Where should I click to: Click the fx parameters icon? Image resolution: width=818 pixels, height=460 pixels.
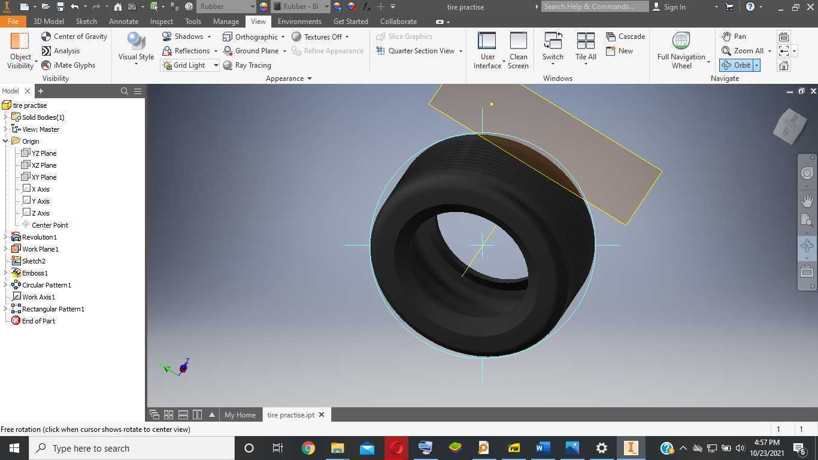tap(366, 7)
